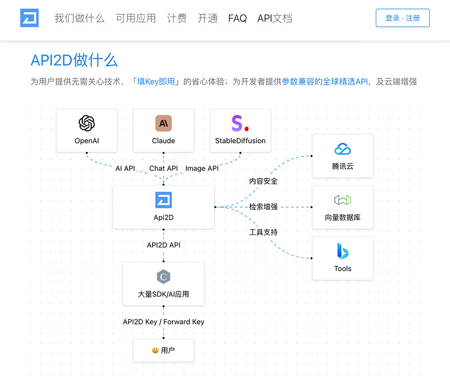Click the 腾讯云 cloud icon

point(342,149)
